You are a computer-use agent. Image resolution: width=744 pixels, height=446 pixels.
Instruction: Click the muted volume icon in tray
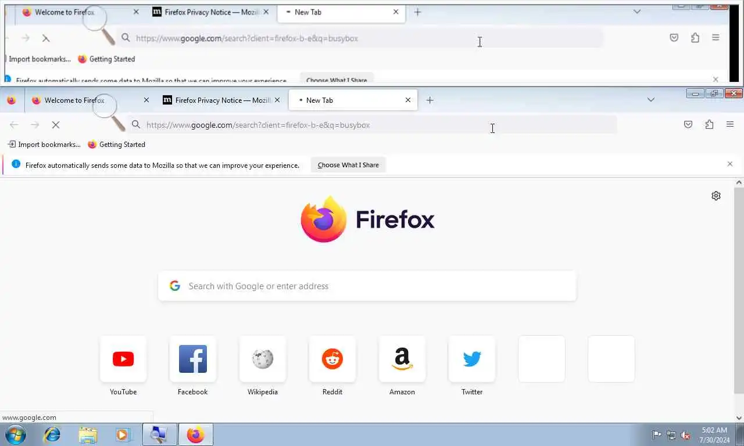[x=686, y=435]
